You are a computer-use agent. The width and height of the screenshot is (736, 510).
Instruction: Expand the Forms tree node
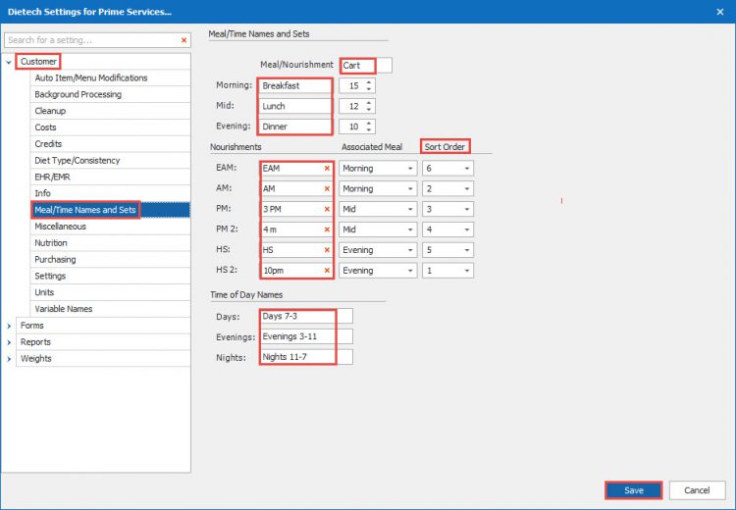click(x=9, y=326)
